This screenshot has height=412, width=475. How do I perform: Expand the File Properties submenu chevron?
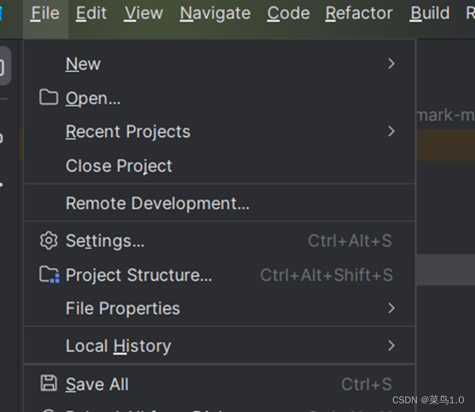(391, 308)
